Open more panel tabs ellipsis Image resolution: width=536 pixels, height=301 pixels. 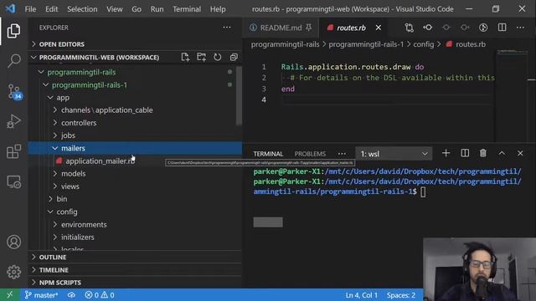[342, 154]
